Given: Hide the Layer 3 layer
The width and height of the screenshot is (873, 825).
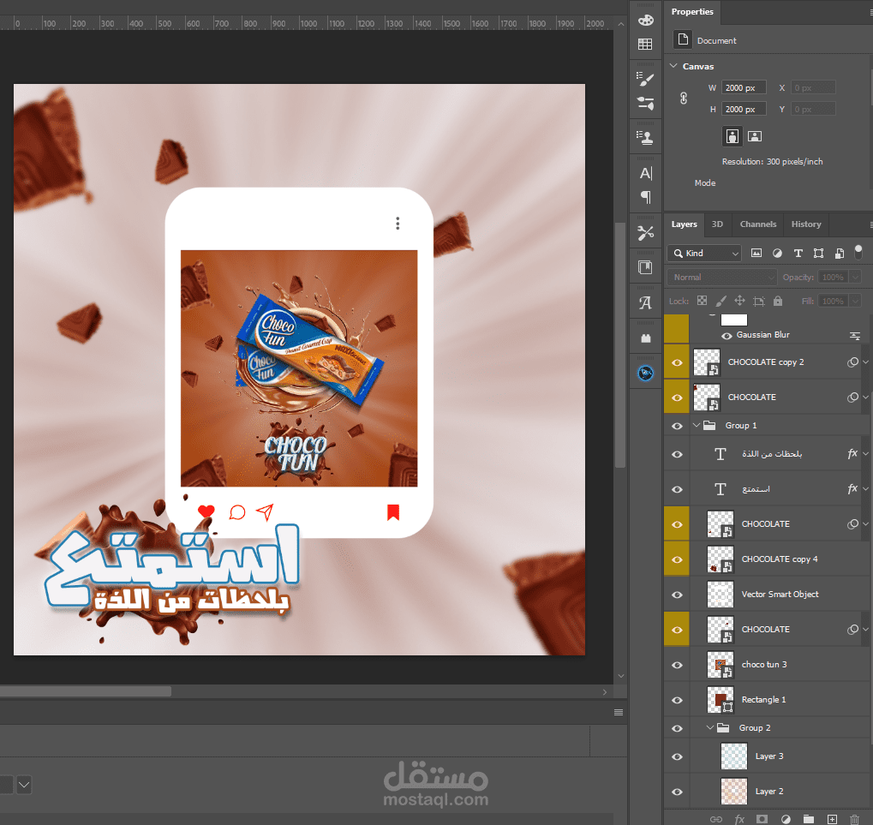Looking at the screenshot, I should point(677,756).
